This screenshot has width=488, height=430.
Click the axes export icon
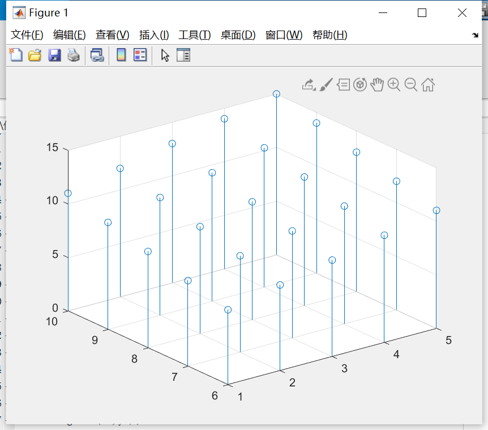point(309,85)
